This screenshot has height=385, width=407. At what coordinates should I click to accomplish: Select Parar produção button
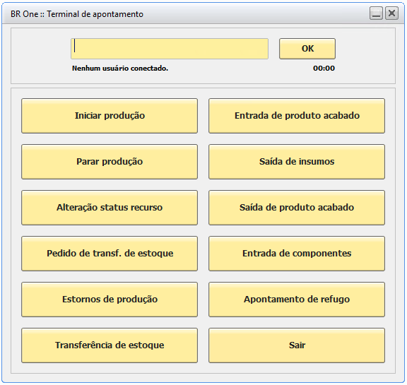pyautogui.click(x=110, y=162)
